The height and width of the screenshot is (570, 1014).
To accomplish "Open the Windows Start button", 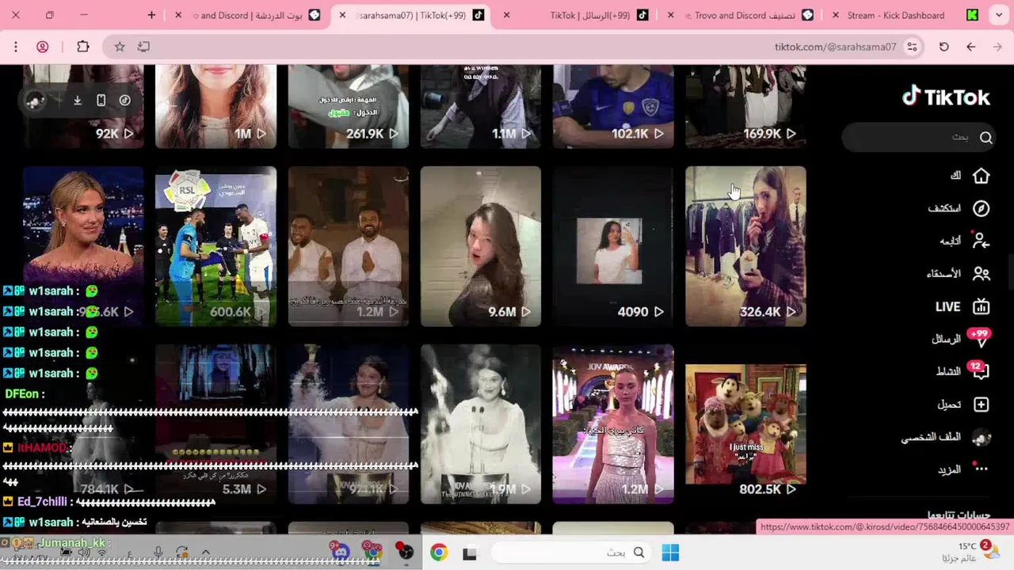I will tap(670, 553).
